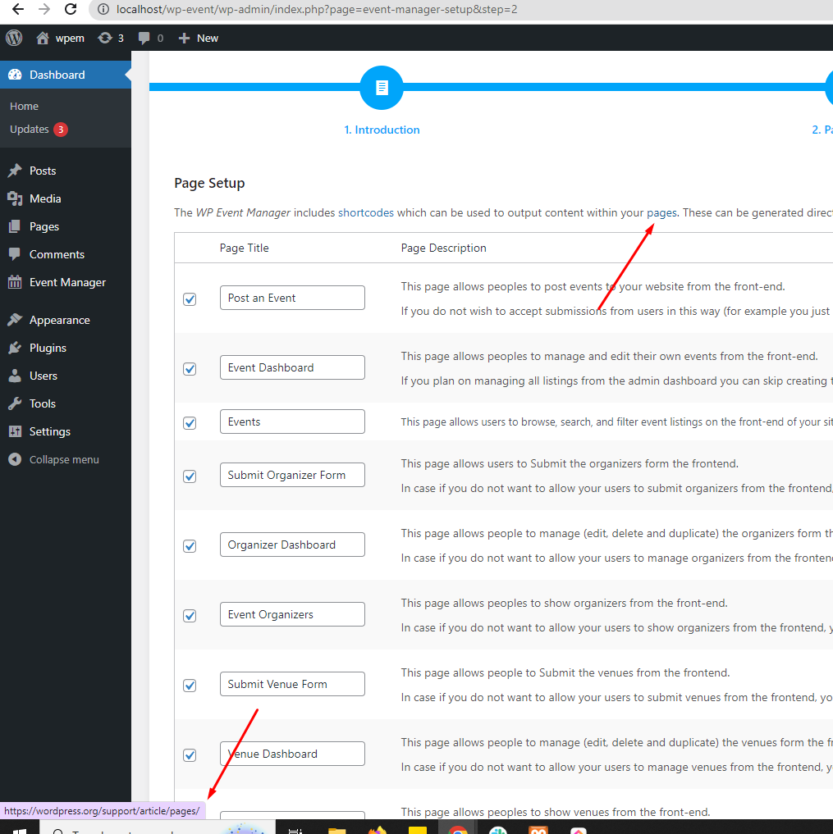Open File Explorer from the taskbar
This screenshot has height=834, width=833.
(337, 830)
